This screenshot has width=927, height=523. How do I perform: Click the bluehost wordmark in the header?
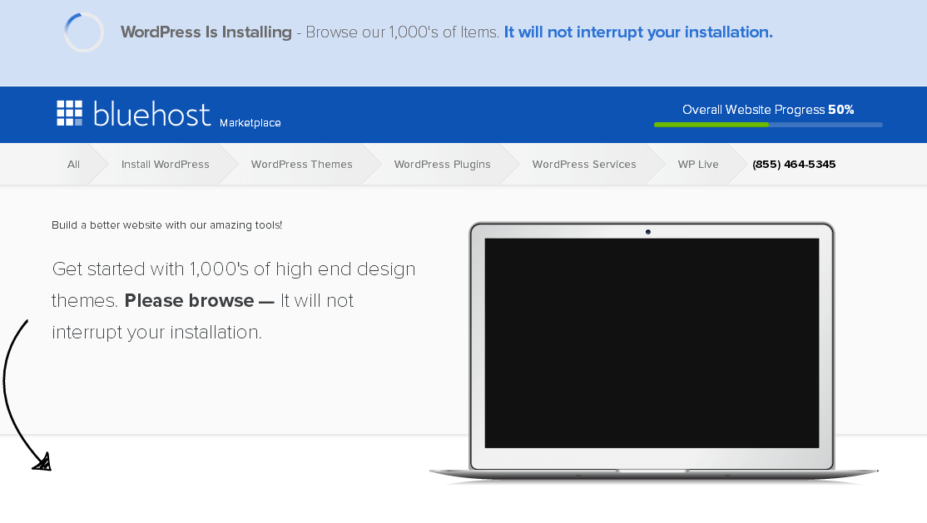(150, 114)
